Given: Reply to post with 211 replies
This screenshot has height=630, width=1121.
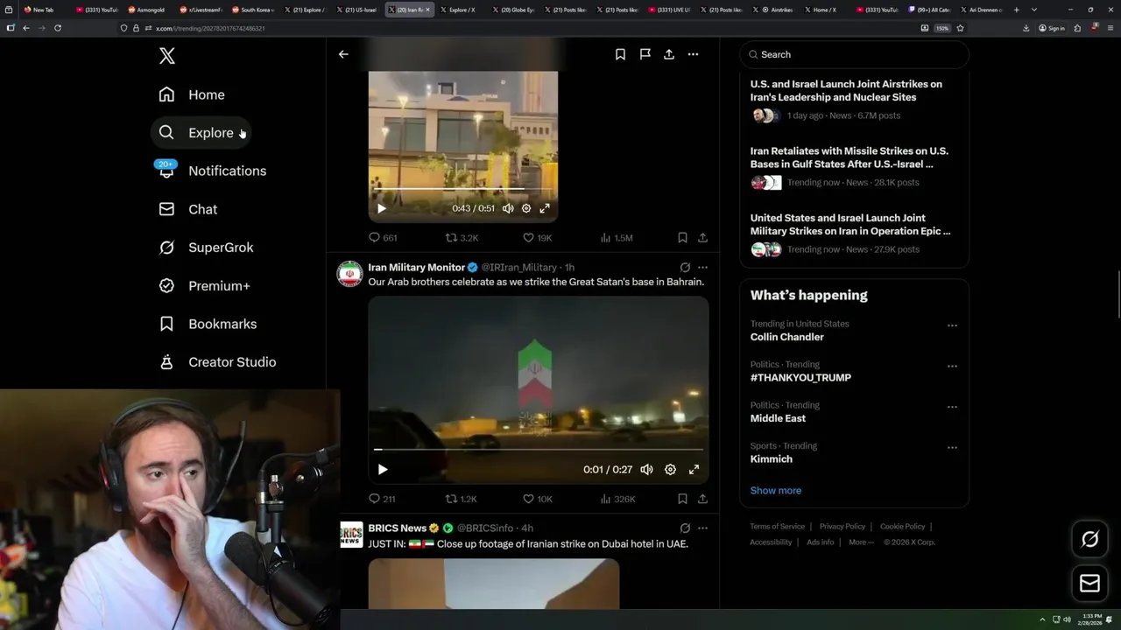Looking at the screenshot, I should click(382, 499).
